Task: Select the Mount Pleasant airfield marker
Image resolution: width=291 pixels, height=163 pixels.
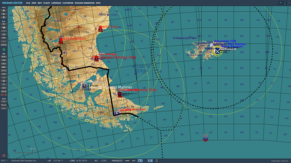Action: coord(217,51)
